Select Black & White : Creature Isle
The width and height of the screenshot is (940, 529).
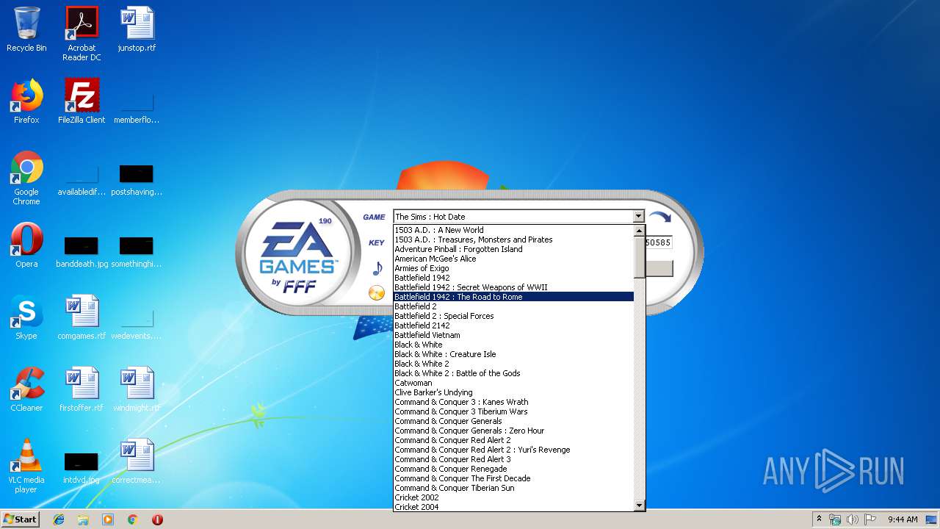pos(513,354)
